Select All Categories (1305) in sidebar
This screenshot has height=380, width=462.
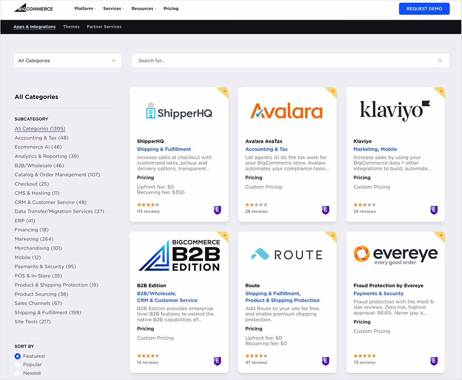tap(40, 128)
